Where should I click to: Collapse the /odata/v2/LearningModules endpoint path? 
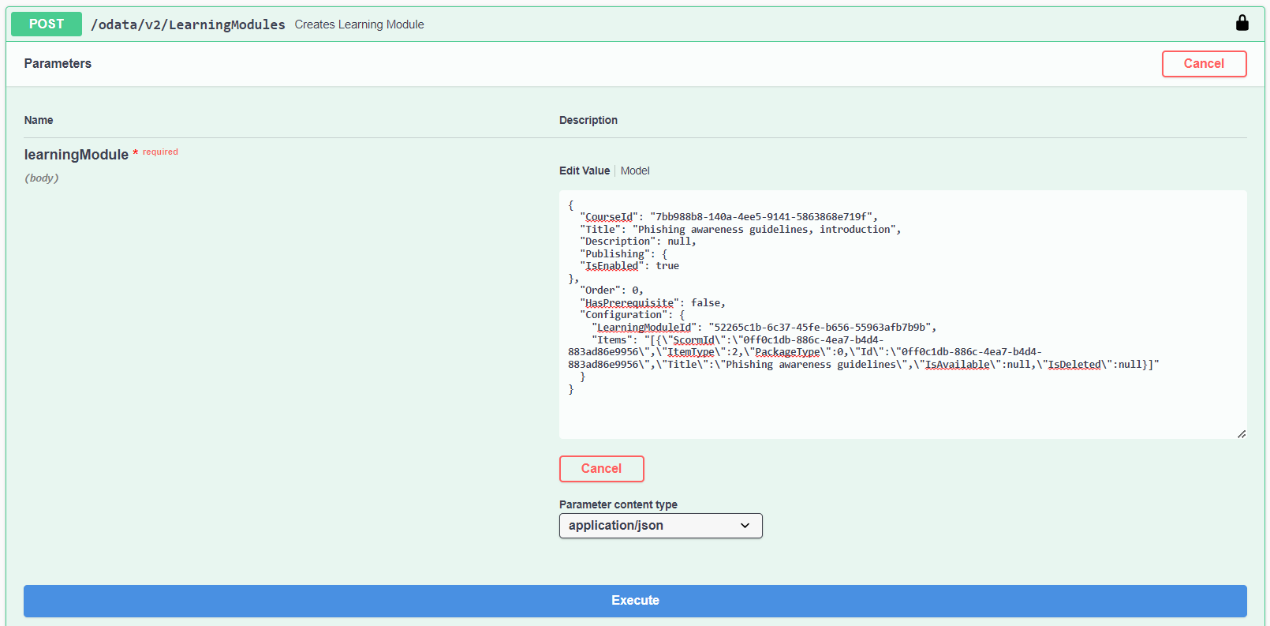coord(188,24)
